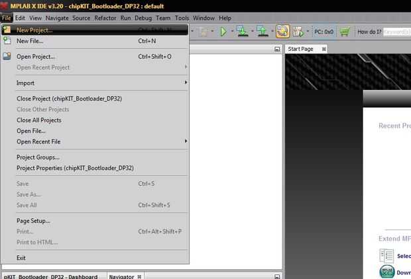
Task: Open the Help menu
Action: pyautogui.click(x=225, y=18)
